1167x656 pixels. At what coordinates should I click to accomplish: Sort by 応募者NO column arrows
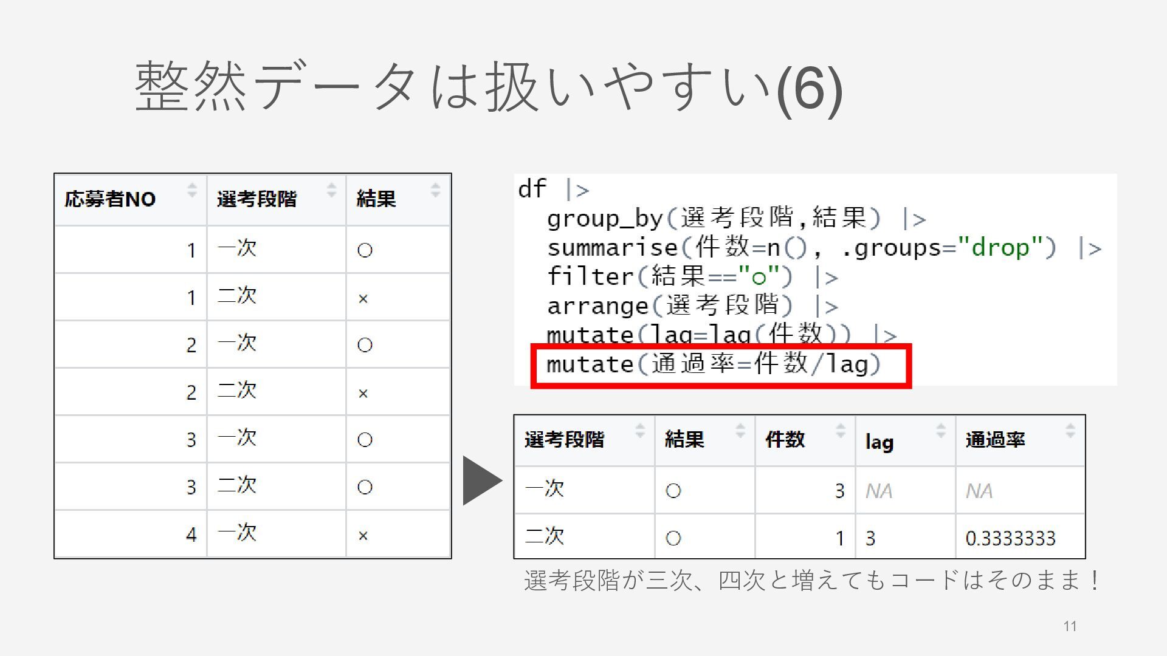pos(192,190)
